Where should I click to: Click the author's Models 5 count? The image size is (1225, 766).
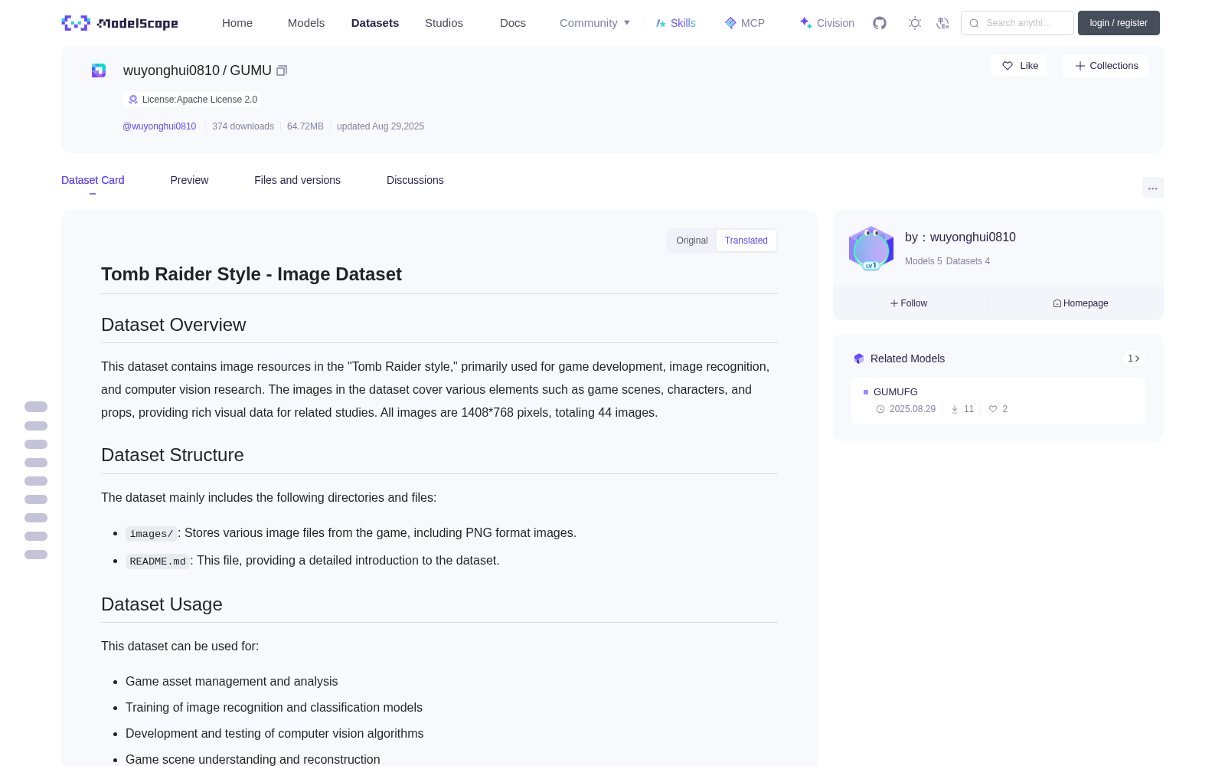click(x=923, y=261)
